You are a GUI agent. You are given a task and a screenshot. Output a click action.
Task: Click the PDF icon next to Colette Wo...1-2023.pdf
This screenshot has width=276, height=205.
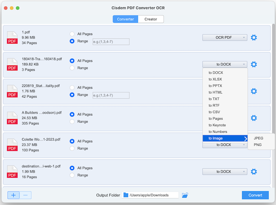click(x=12, y=145)
